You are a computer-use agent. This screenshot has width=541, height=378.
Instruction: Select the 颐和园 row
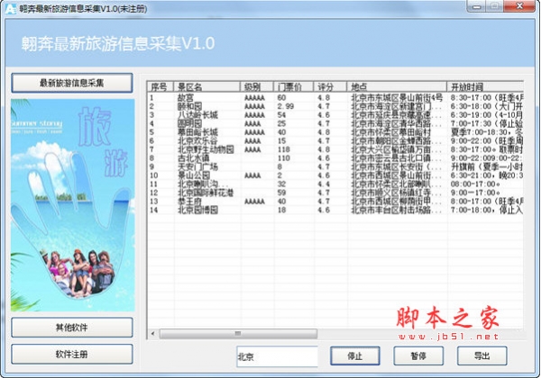tap(335, 106)
